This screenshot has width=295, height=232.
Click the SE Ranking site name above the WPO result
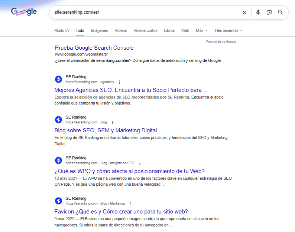click(x=76, y=158)
